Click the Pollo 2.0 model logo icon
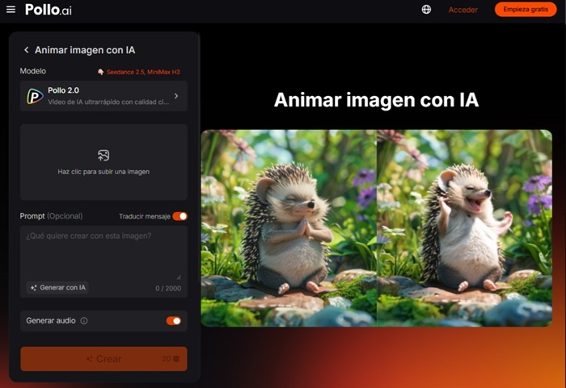Image resolution: width=566 pixels, height=388 pixels. click(x=35, y=96)
